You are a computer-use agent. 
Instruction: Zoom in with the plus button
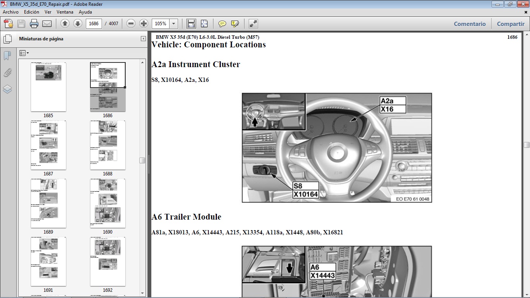[x=144, y=24]
